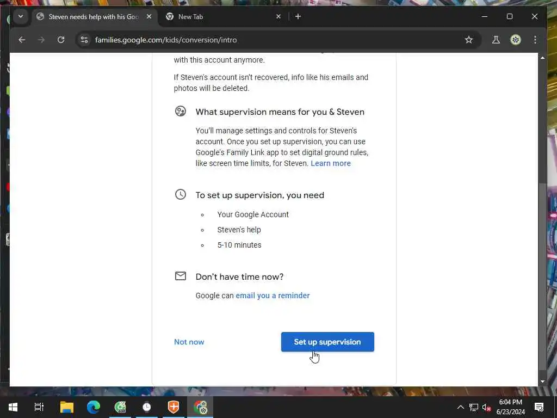Select the Chrome taskbar icon
The height and width of the screenshot is (418, 557).
[200, 407]
